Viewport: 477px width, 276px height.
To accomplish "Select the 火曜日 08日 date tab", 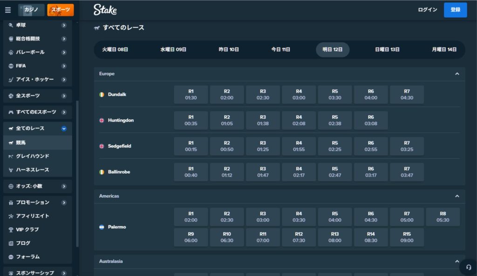I will tap(115, 49).
